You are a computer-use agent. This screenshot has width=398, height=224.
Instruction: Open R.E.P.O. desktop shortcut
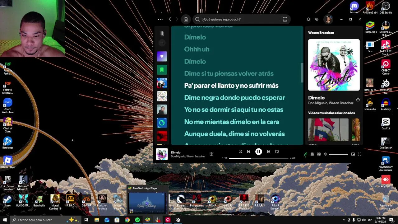point(71,201)
